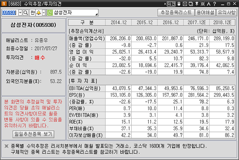The image size is (239, 160).
Task: Select the EPS(원) row label
Action: point(87,95)
